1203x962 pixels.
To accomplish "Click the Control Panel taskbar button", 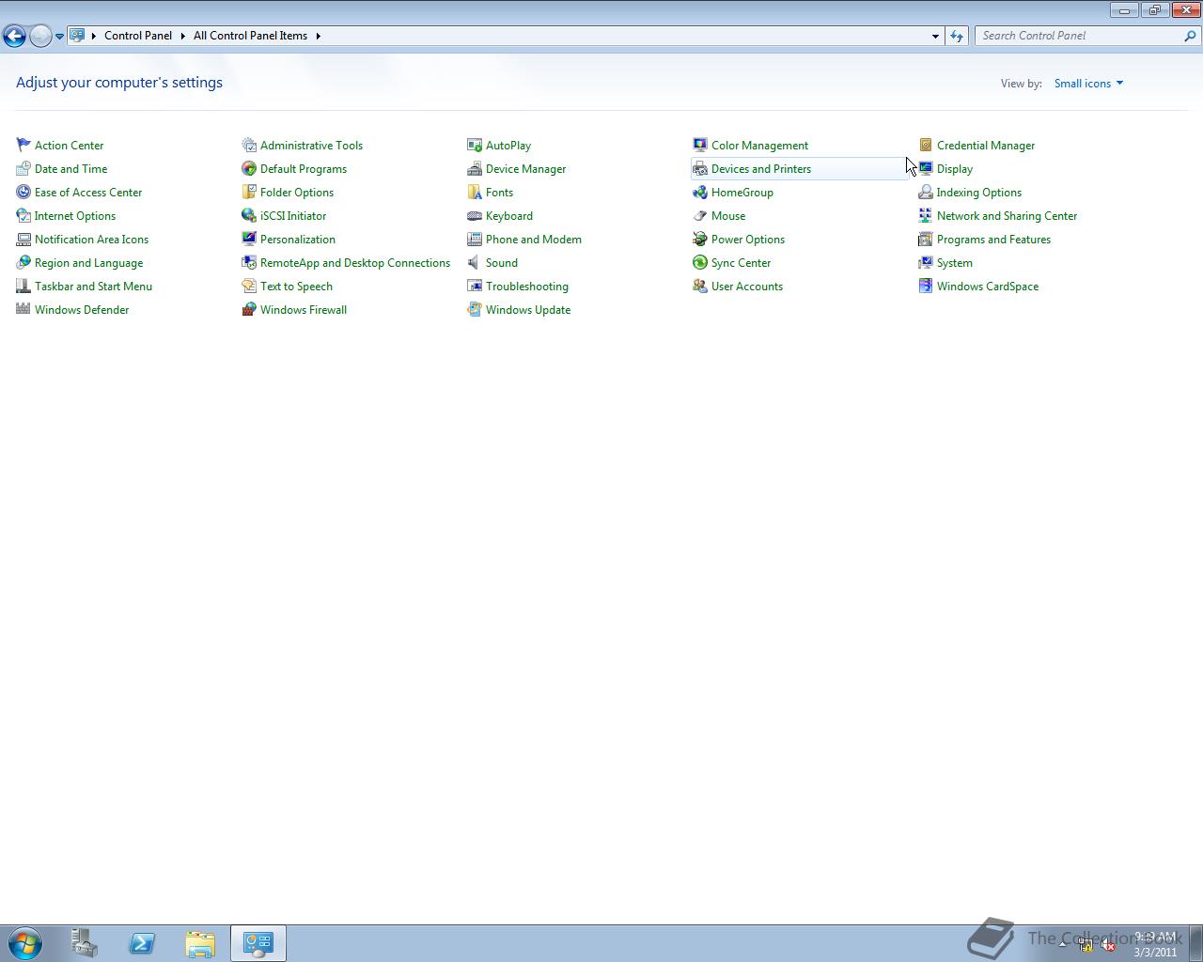I will 258,943.
